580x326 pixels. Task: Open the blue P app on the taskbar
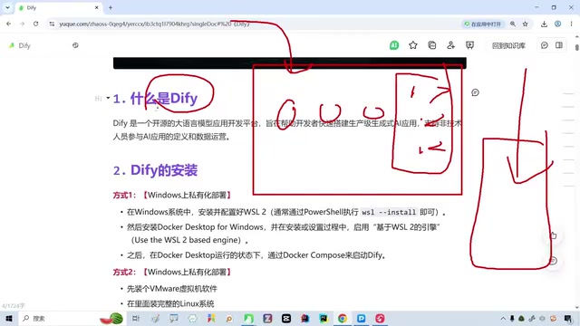tap(361, 318)
